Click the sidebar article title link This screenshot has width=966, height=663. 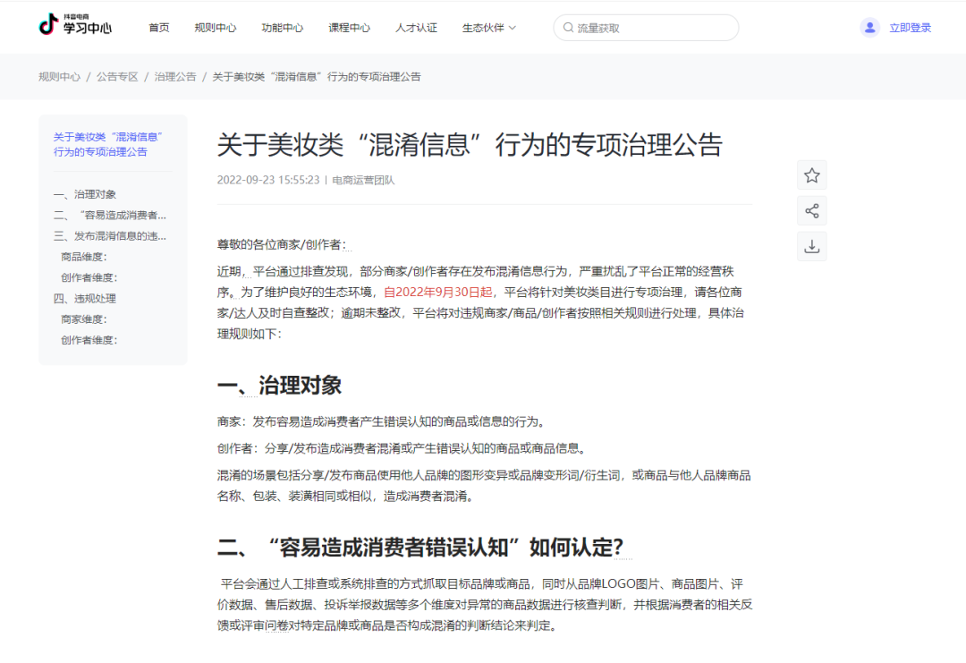click(x=107, y=144)
